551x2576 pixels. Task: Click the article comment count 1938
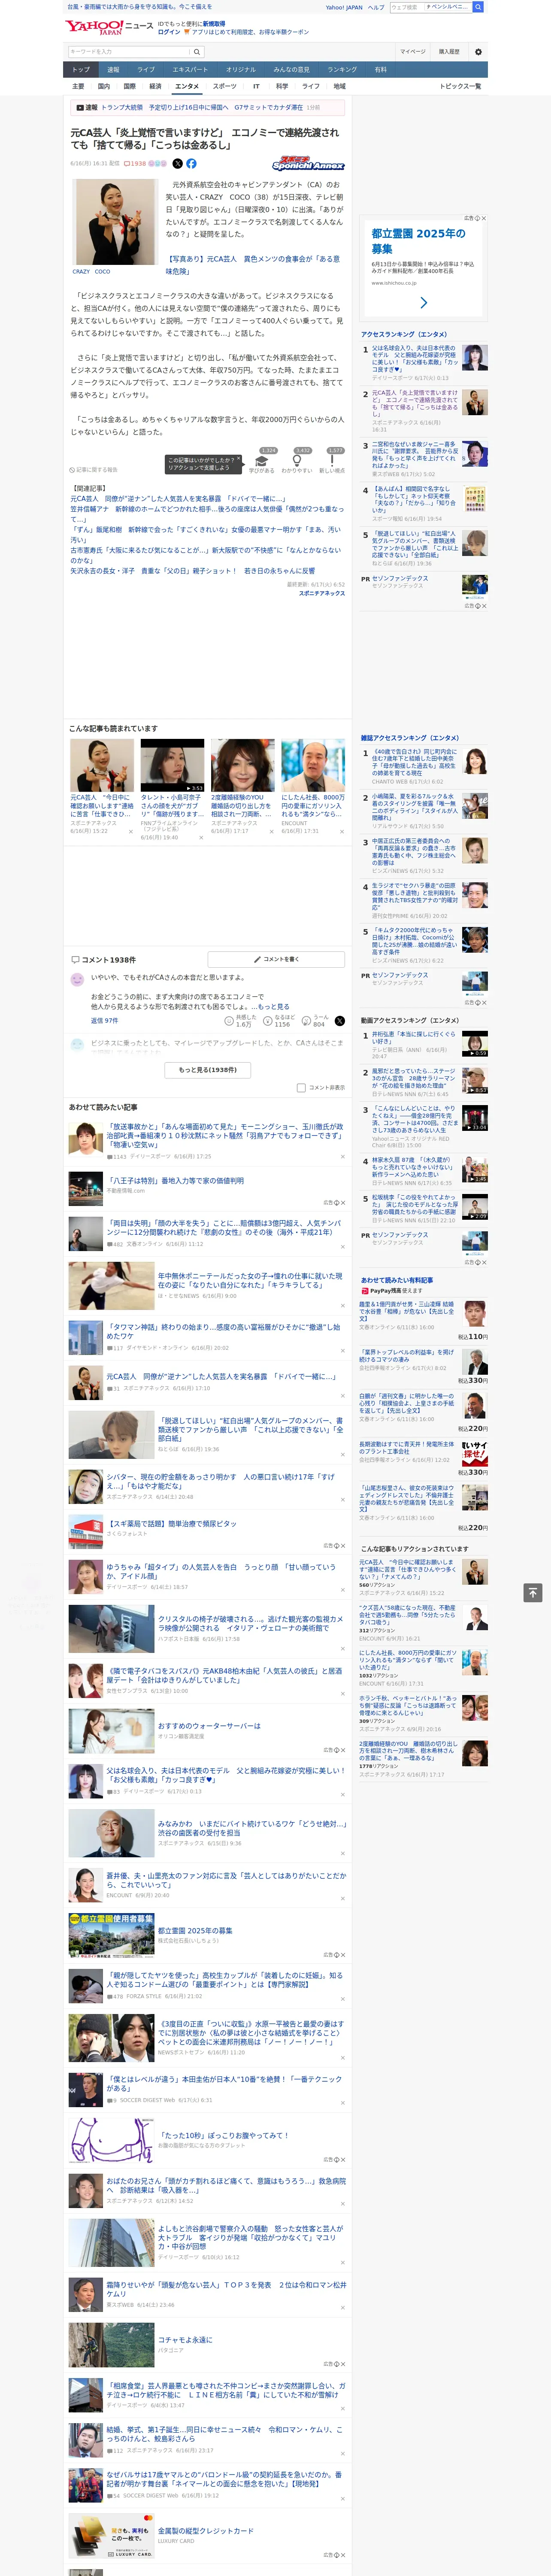coord(135,163)
